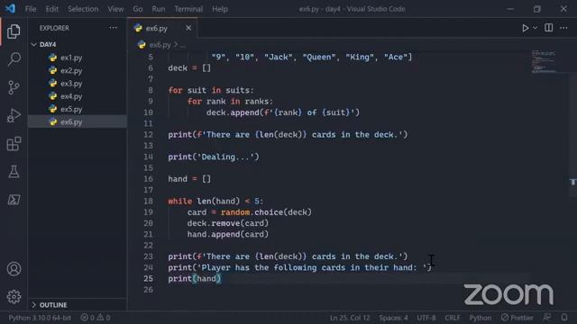577x324 pixels.
Task: Open the Edit menu
Action: point(52,9)
